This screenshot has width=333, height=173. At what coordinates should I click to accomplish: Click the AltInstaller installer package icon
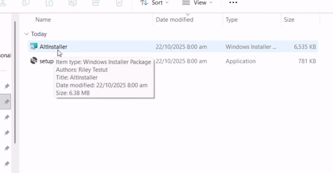pos(34,47)
